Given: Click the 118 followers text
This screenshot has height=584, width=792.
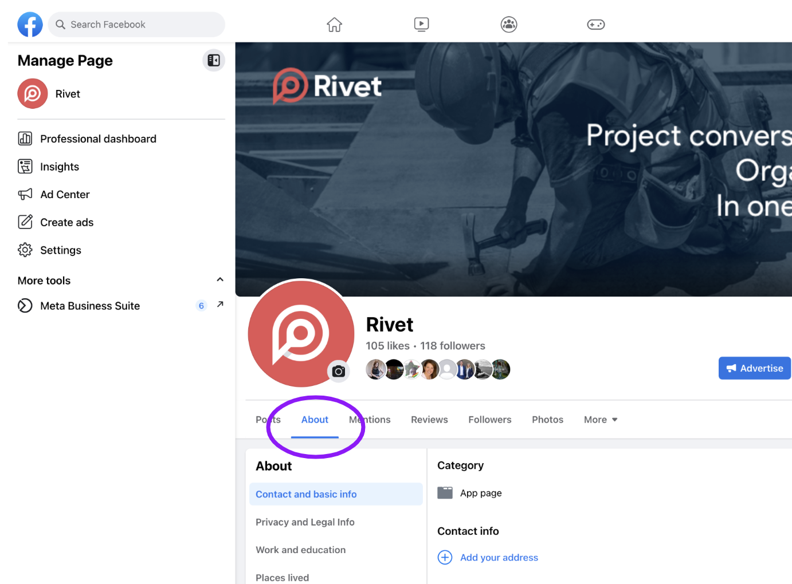Looking at the screenshot, I should 453,346.
